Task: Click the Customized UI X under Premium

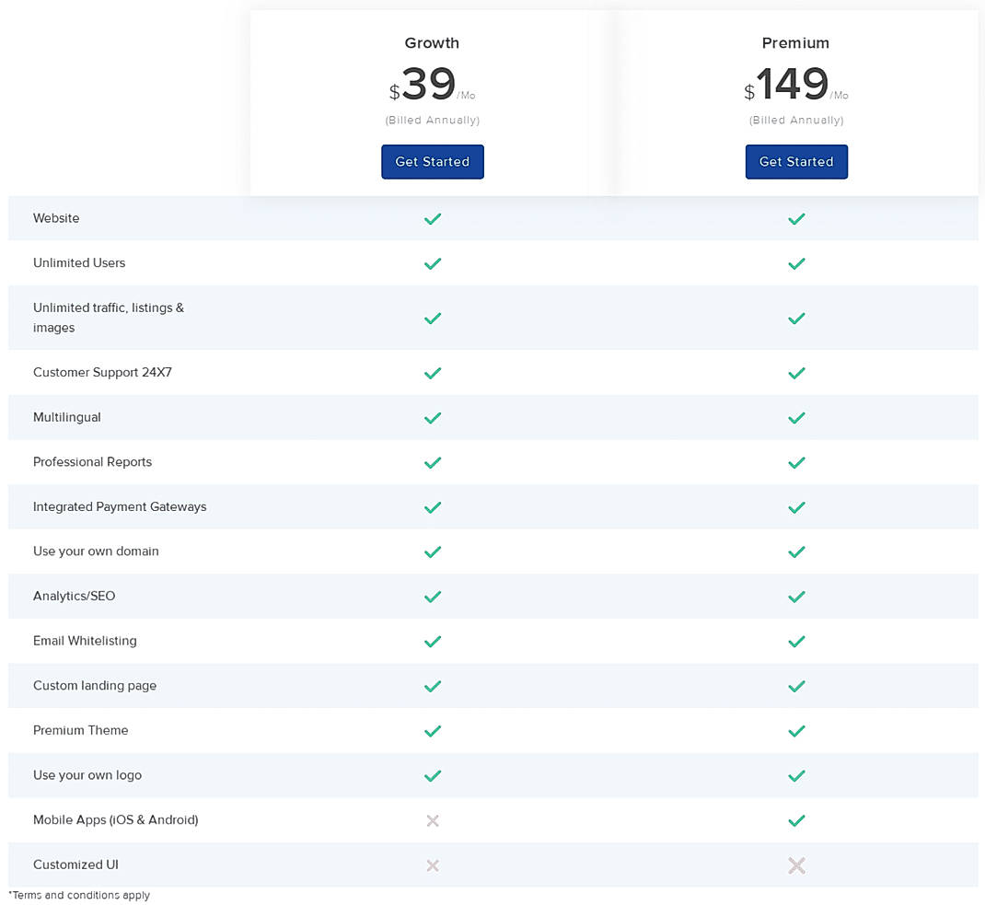Action: click(x=796, y=865)
